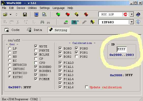Click the yellow-black bug icon near device list
The width and height of the screenshot is (143, 101).
92,22
